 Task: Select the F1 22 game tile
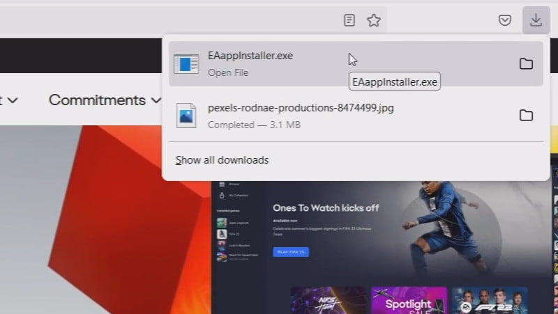490,301
